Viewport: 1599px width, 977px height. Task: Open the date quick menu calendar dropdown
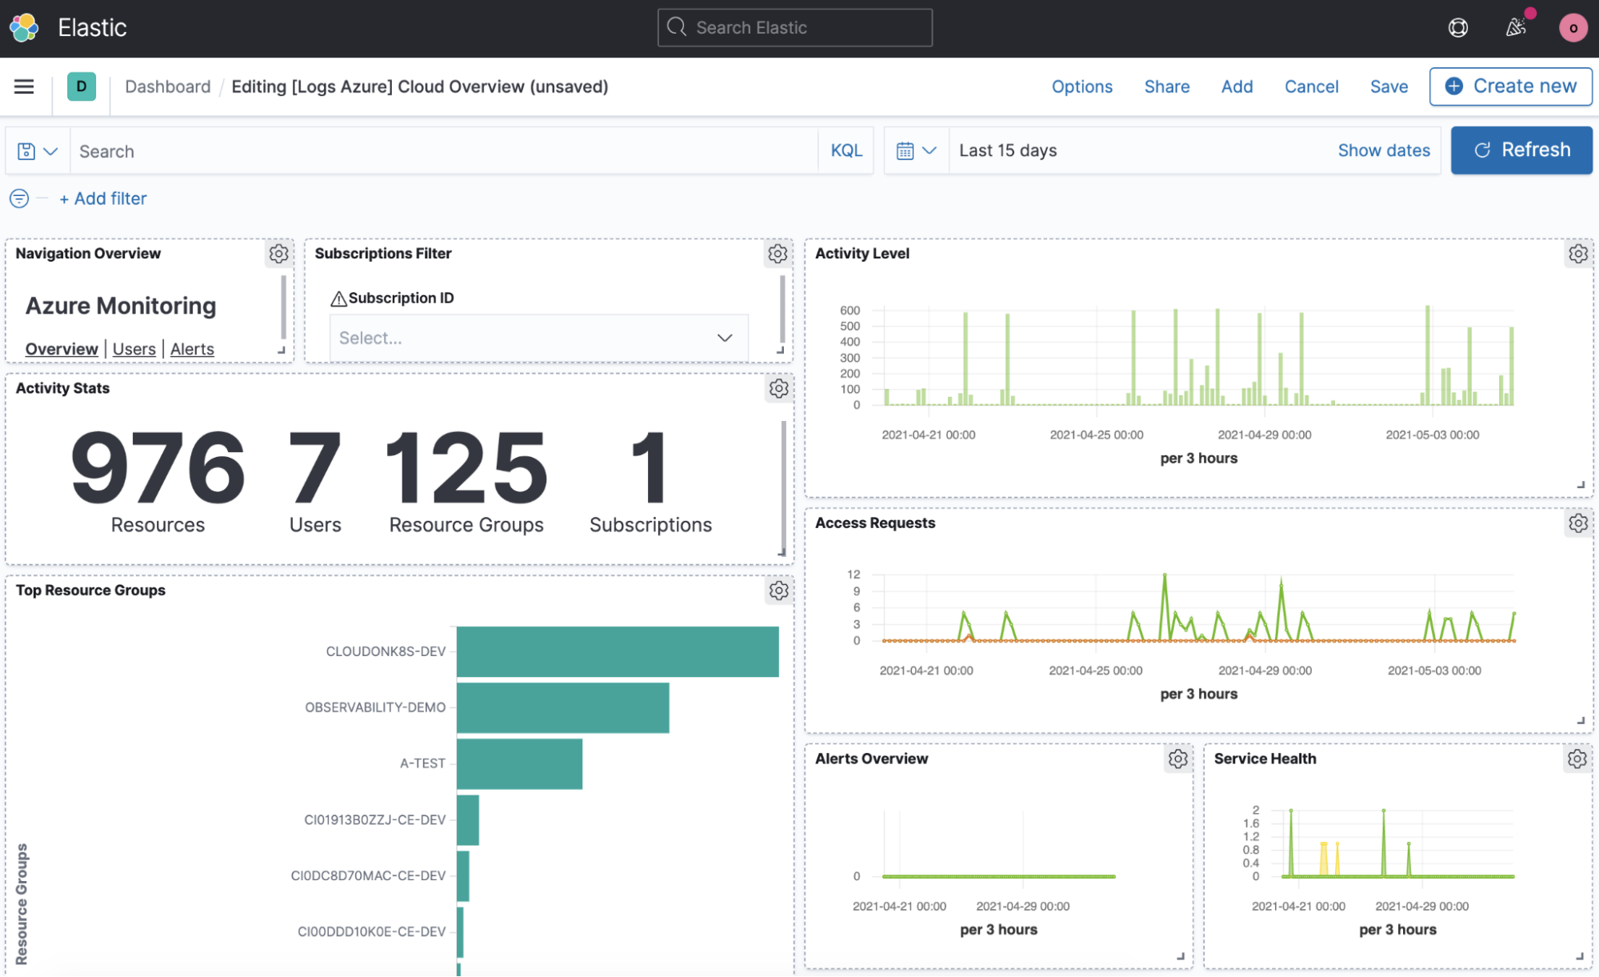pyautogui.click(x=917, y=151)
